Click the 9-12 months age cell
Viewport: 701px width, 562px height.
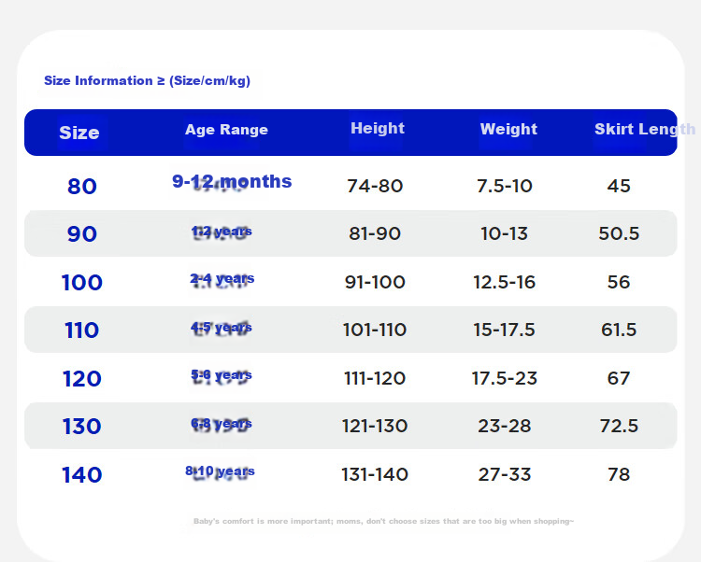[232, 182]
